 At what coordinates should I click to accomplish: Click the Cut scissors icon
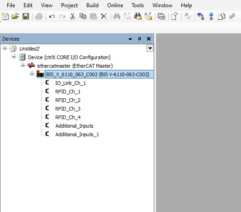(72, 16)
